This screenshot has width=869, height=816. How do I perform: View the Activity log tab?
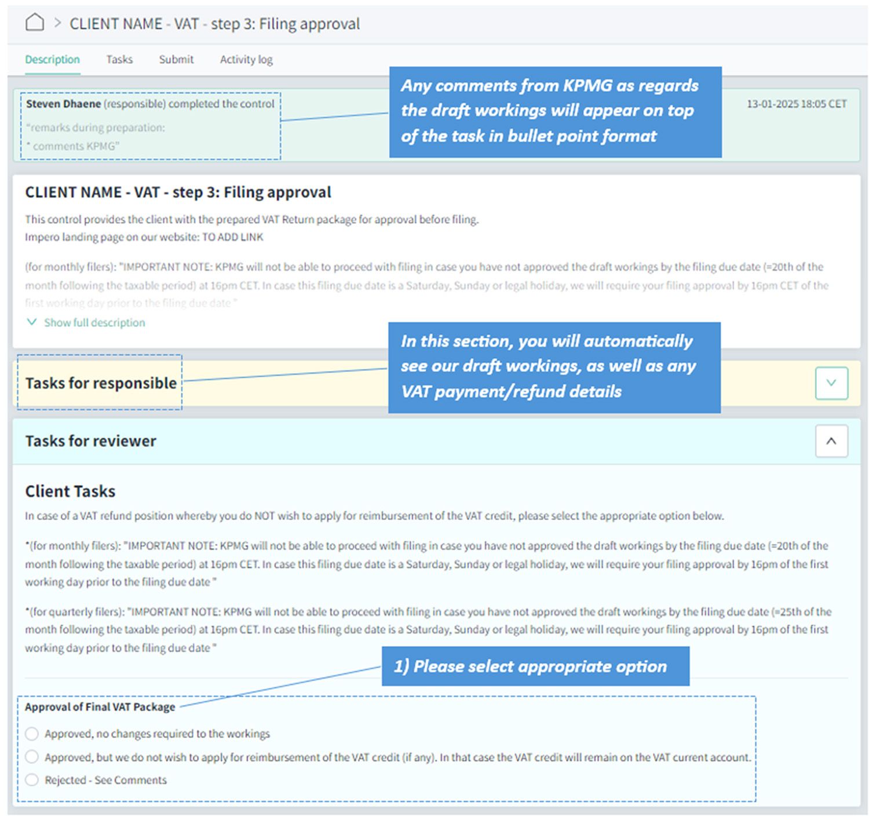coord(246,60)
